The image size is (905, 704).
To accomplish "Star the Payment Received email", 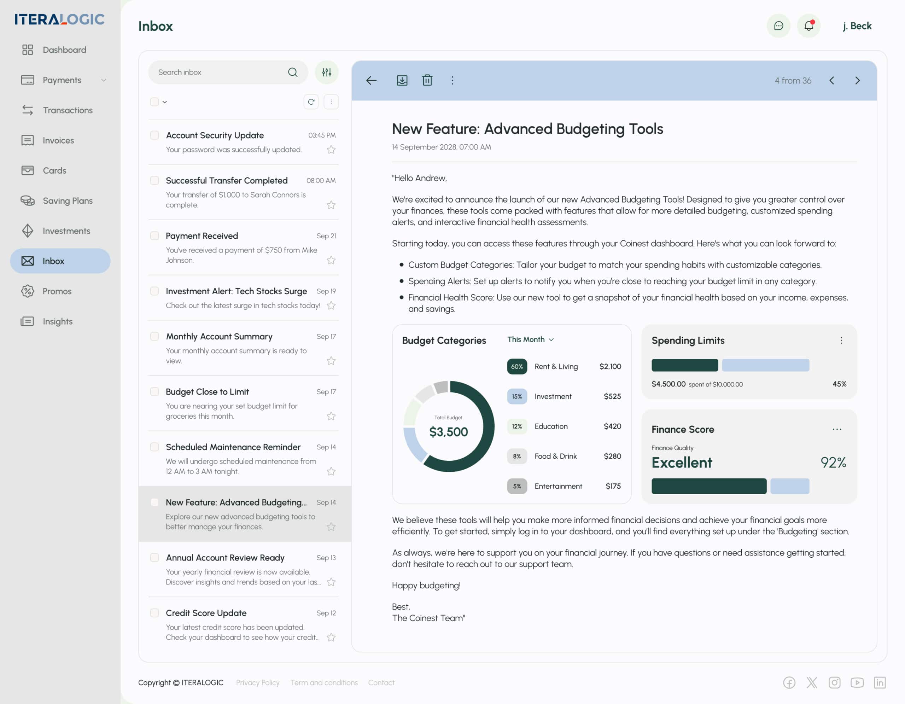I will click(x=331, y=260).
